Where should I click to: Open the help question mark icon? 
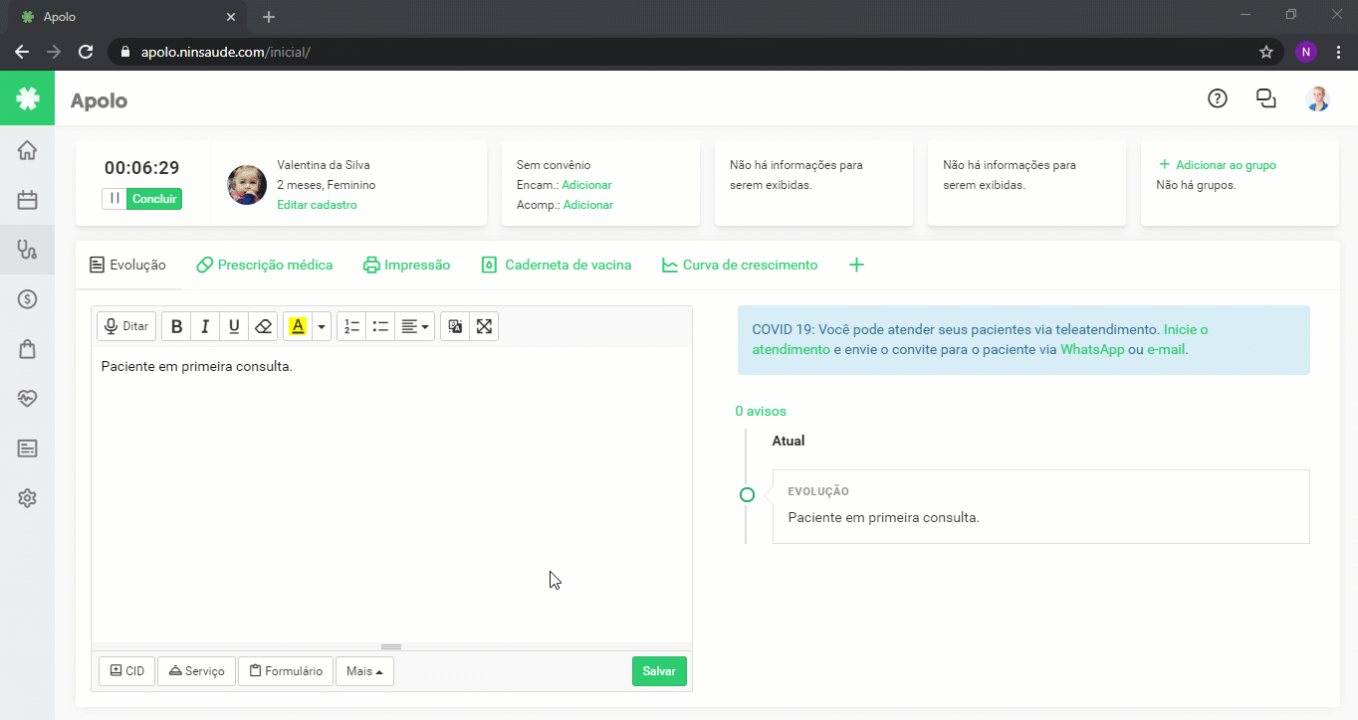1217,98
